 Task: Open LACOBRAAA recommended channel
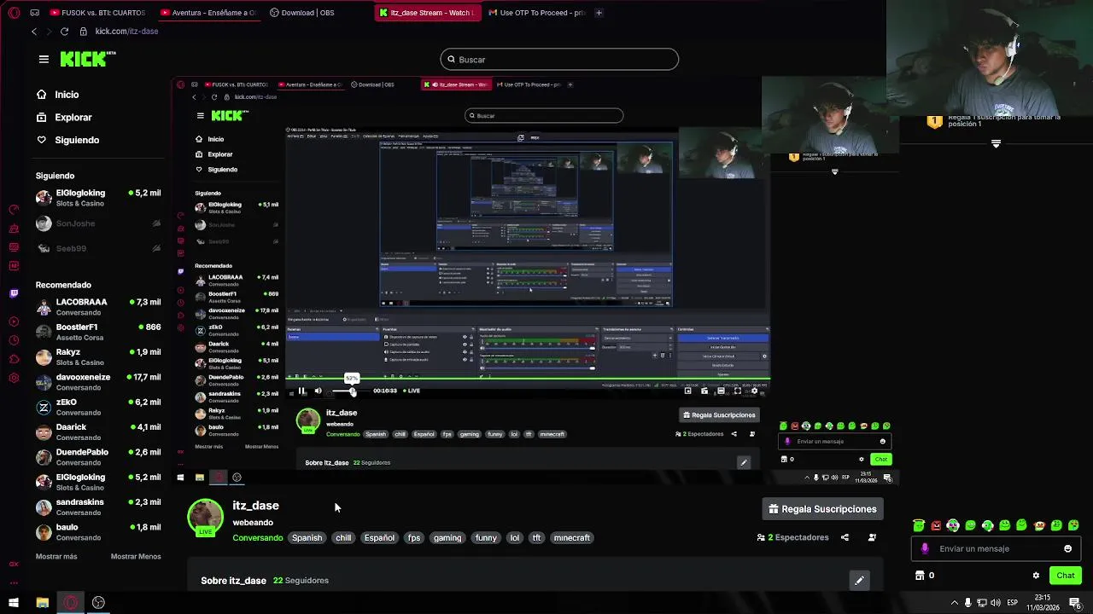click(98, 307)
